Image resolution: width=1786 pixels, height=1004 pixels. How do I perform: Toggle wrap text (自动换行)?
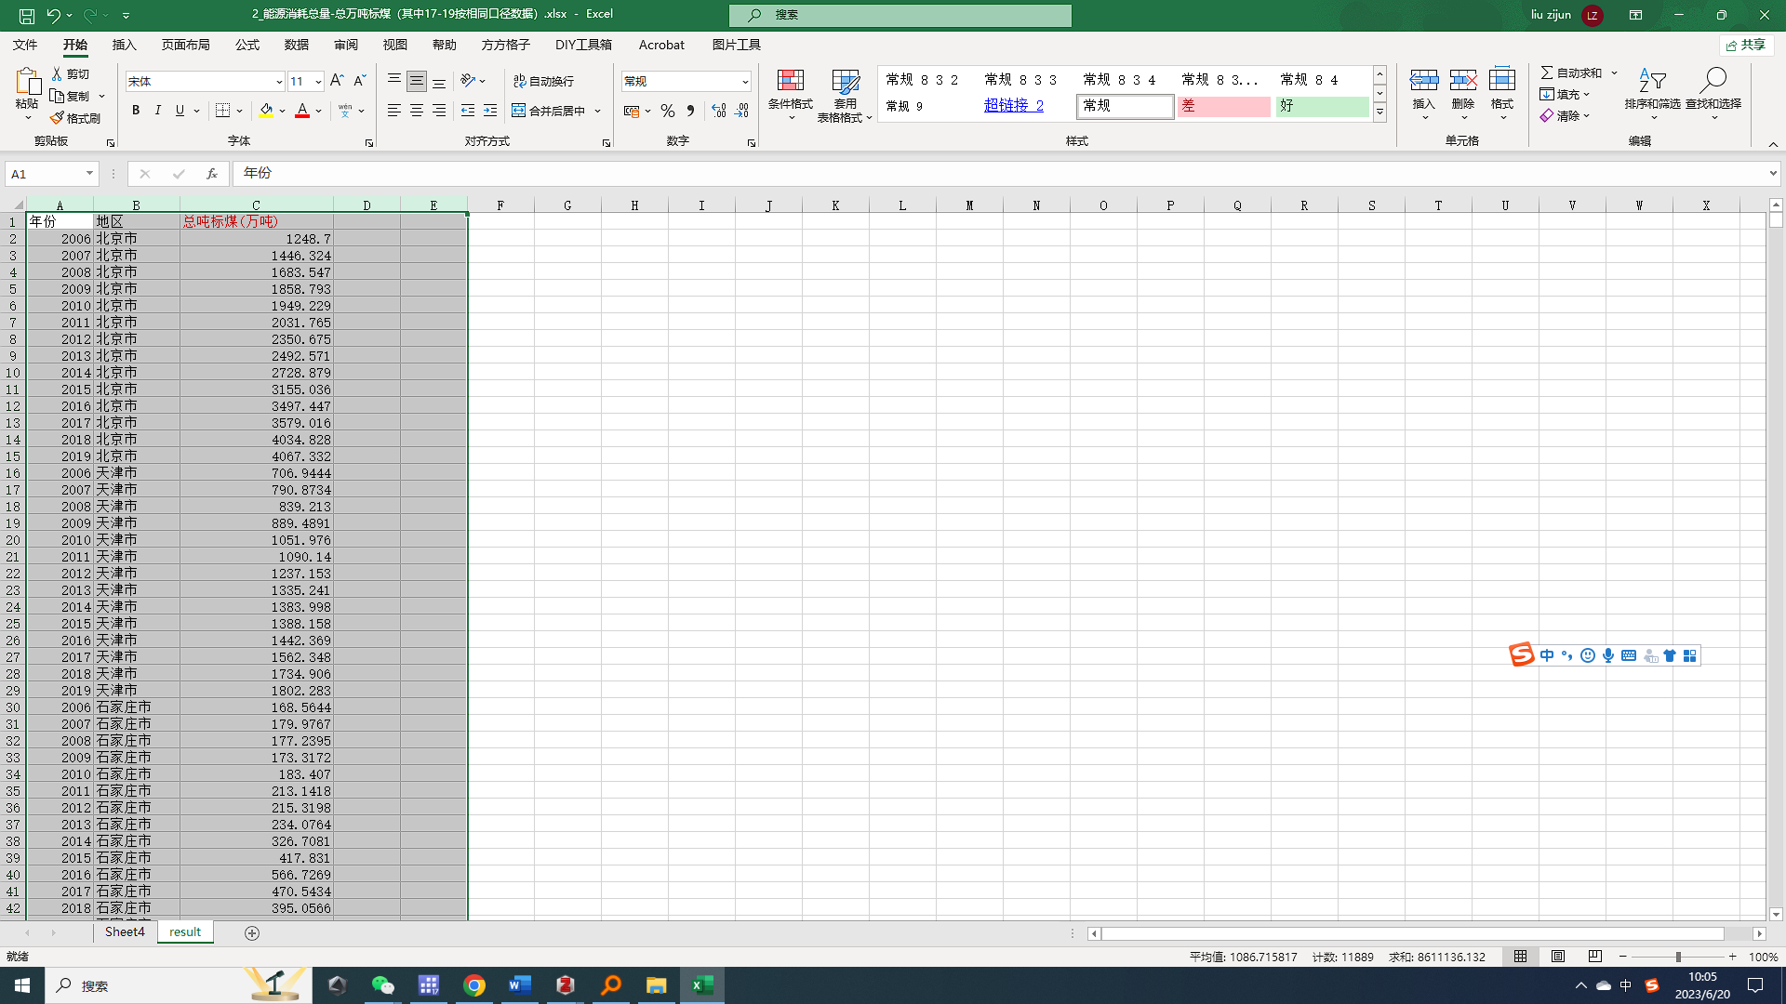coord(543,81)
